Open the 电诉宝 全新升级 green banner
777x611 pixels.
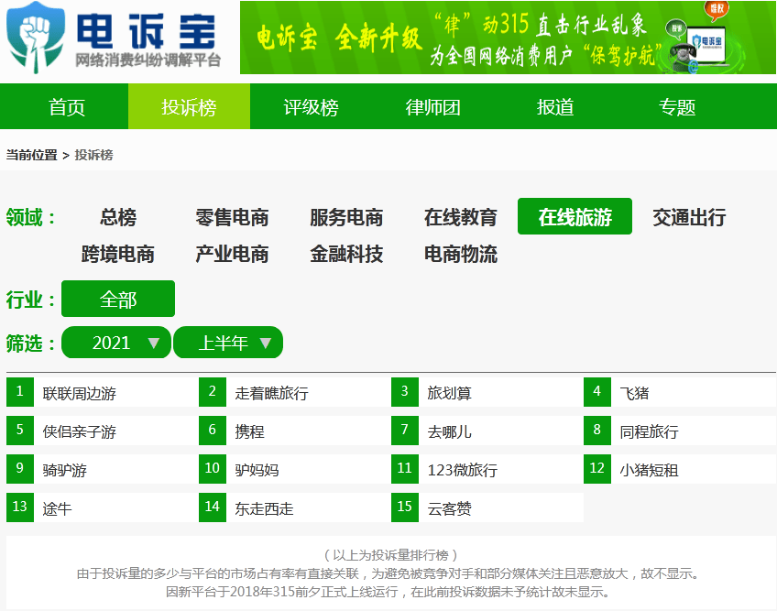[508, 38]
